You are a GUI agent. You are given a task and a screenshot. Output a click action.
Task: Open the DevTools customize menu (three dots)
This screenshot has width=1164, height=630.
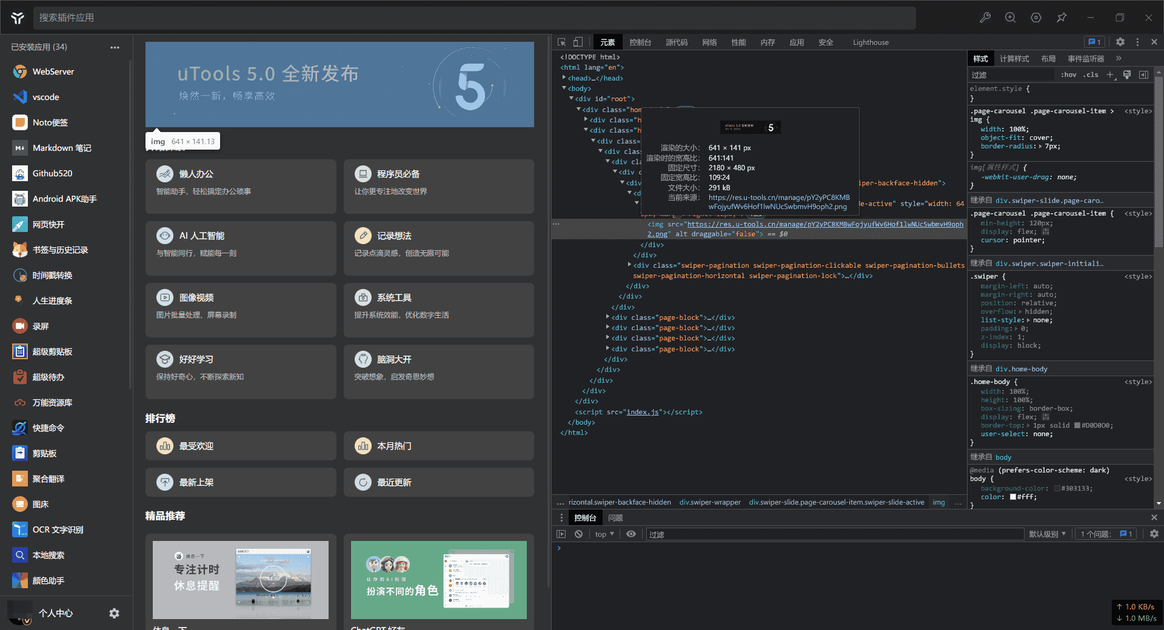pyautogui.click(x=1137, y=42)
